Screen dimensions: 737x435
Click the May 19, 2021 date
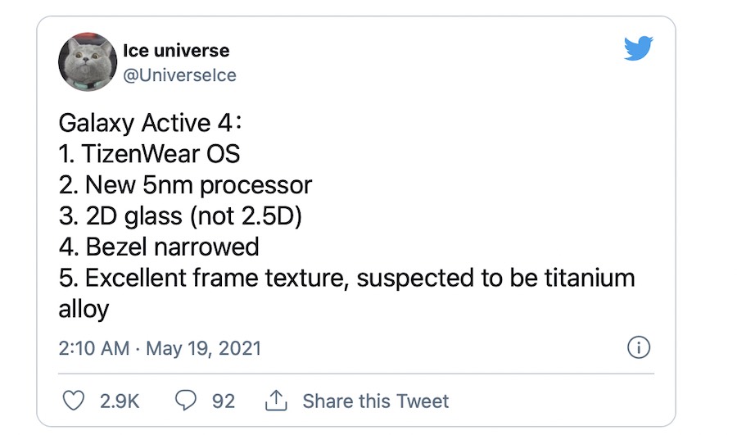pyautogui.click(x=203, y=348)
